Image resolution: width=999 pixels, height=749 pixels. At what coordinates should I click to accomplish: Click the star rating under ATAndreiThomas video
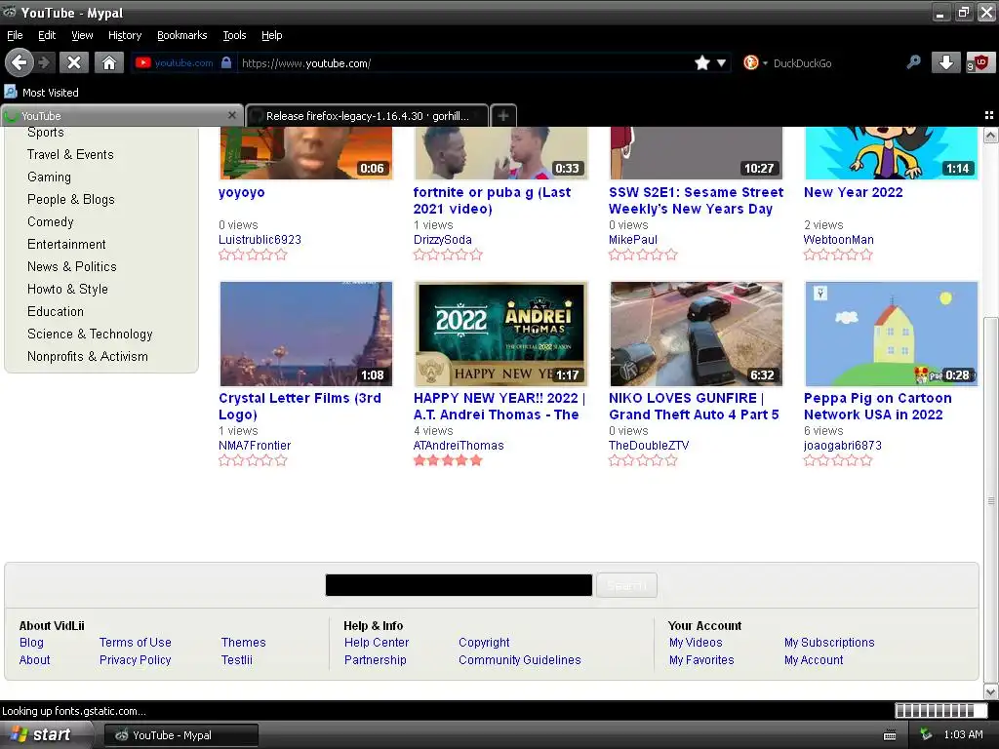click(448, 460)
